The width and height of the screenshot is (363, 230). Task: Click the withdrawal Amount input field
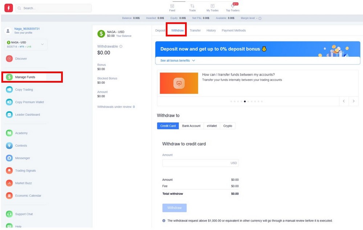[200, 163]
